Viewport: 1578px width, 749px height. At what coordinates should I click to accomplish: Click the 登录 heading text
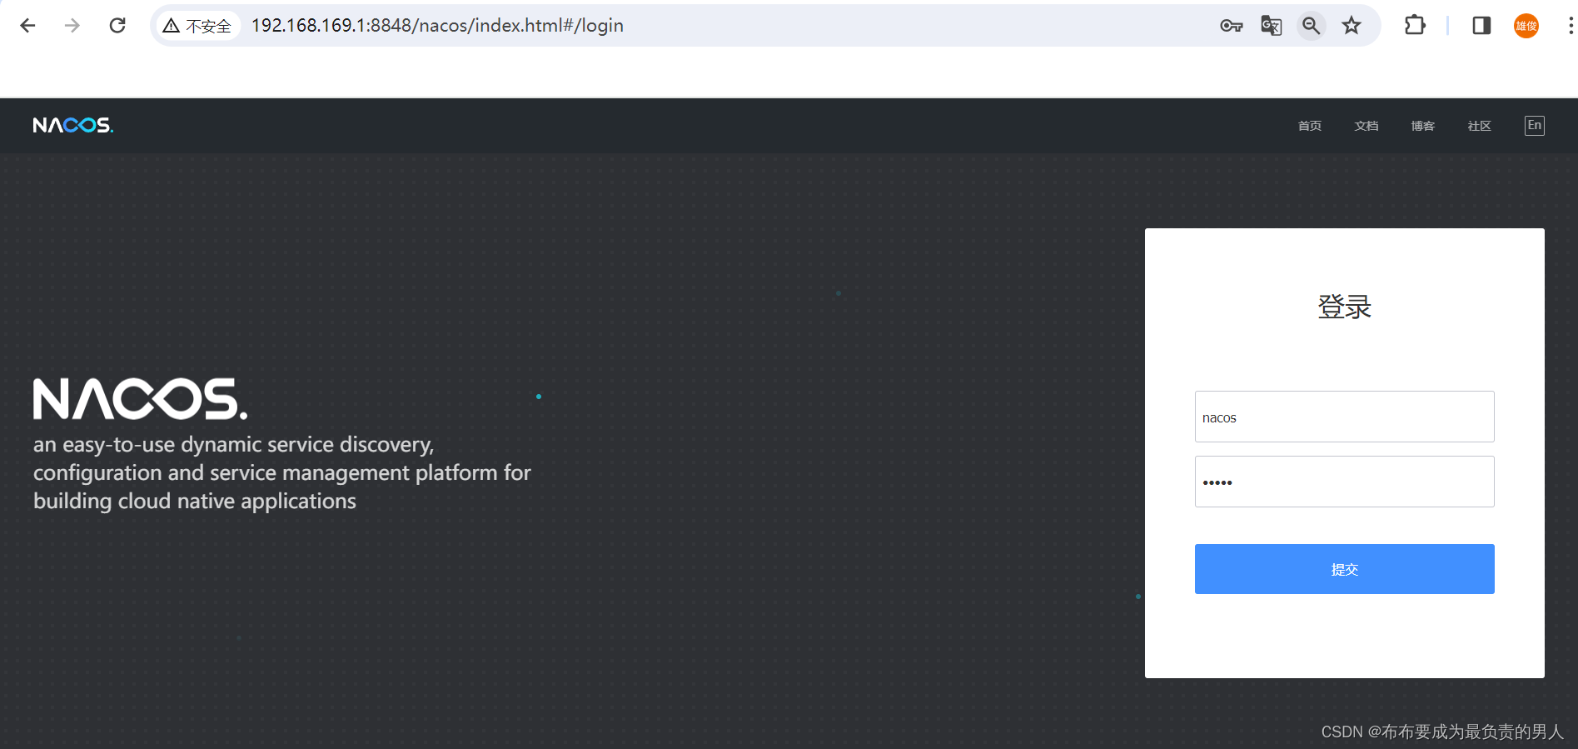(x=1344, y=307)
